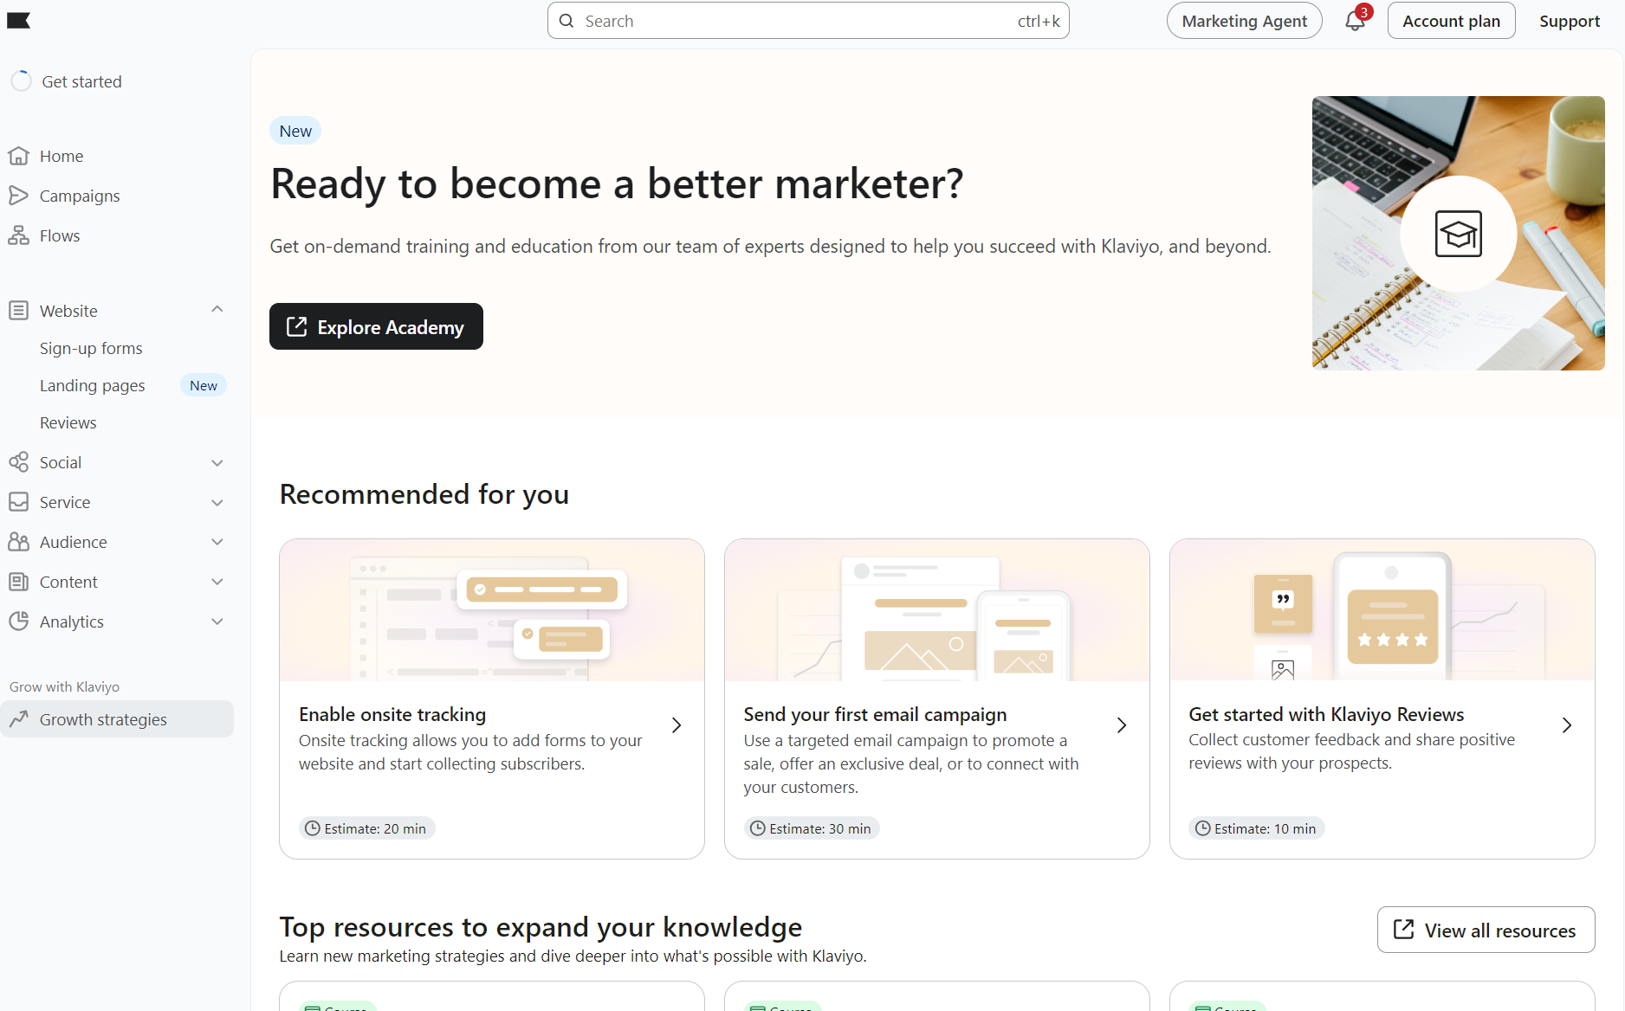Image resolution: width=1625 pixels, height=1011 pixels.
Task: Click the Growth strategies trending icon
Action: click(19, 719)
